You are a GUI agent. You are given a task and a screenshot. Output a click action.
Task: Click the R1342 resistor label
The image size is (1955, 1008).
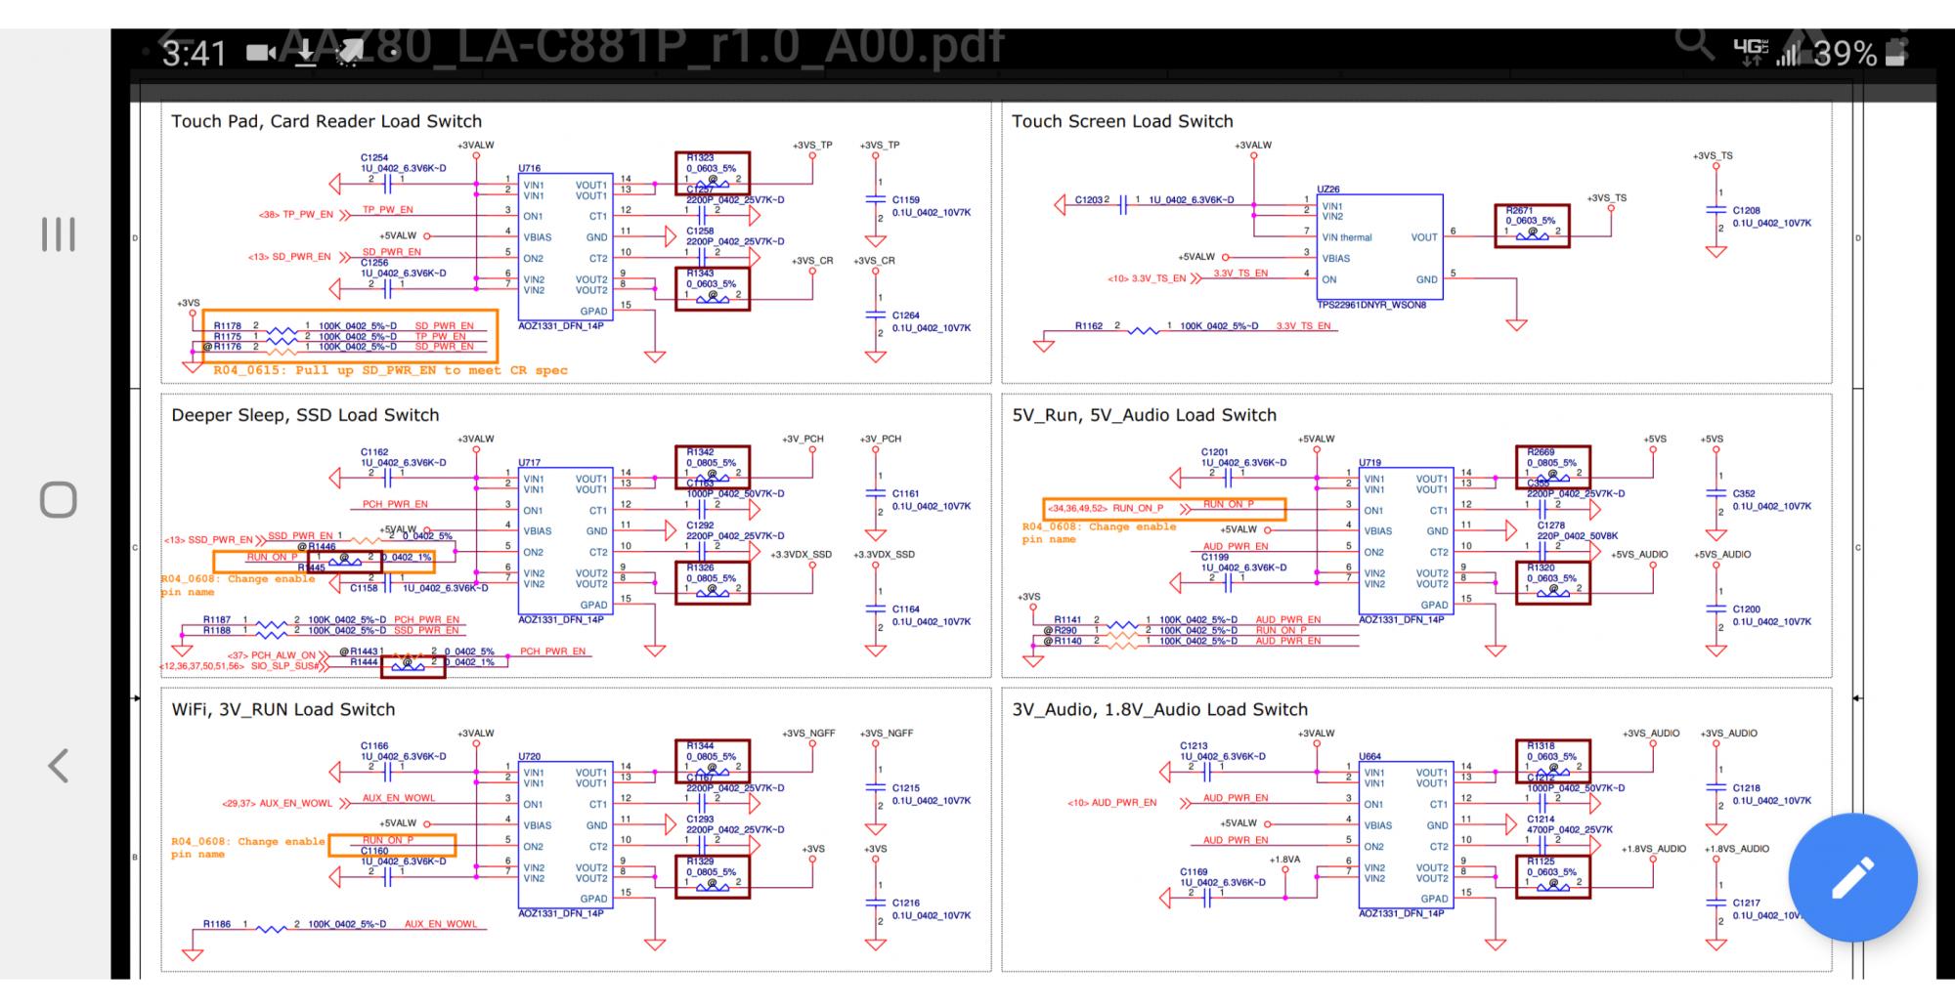pos(700,452)
